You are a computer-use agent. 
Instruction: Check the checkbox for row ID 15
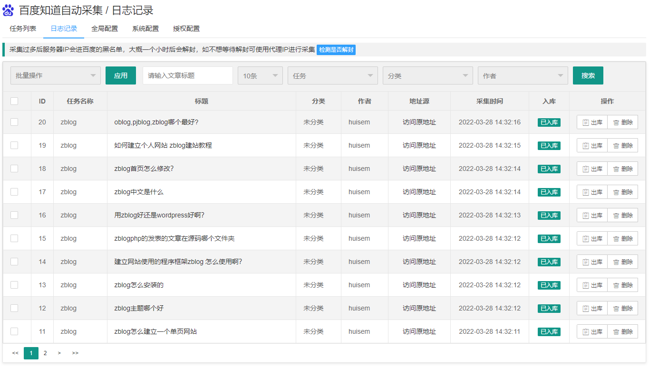coord(14,238)
